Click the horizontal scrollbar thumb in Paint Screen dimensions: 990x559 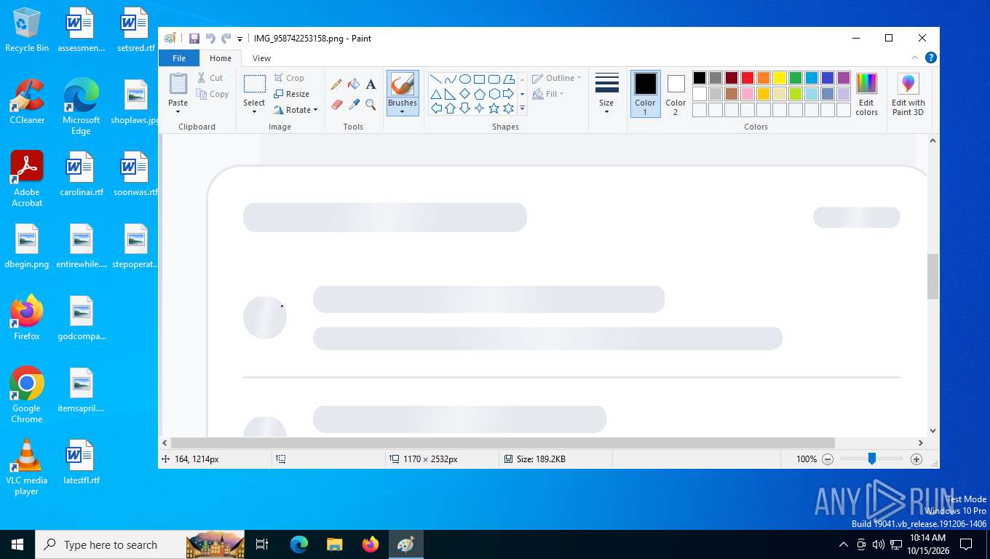pos(502,443)
